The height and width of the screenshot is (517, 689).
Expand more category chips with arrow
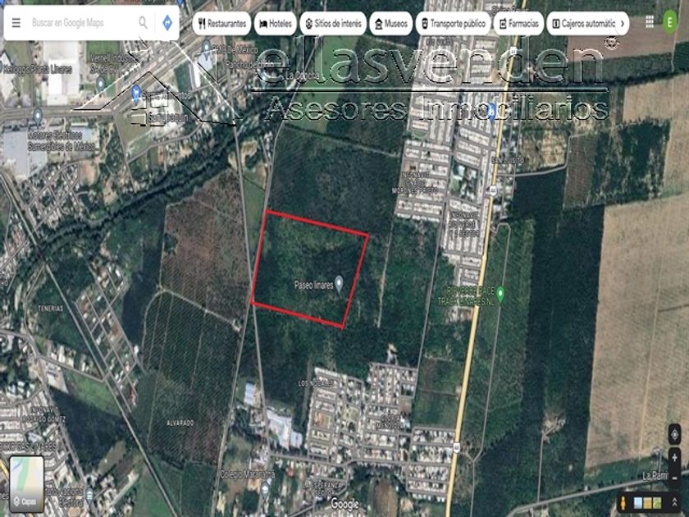pos(623,23)
